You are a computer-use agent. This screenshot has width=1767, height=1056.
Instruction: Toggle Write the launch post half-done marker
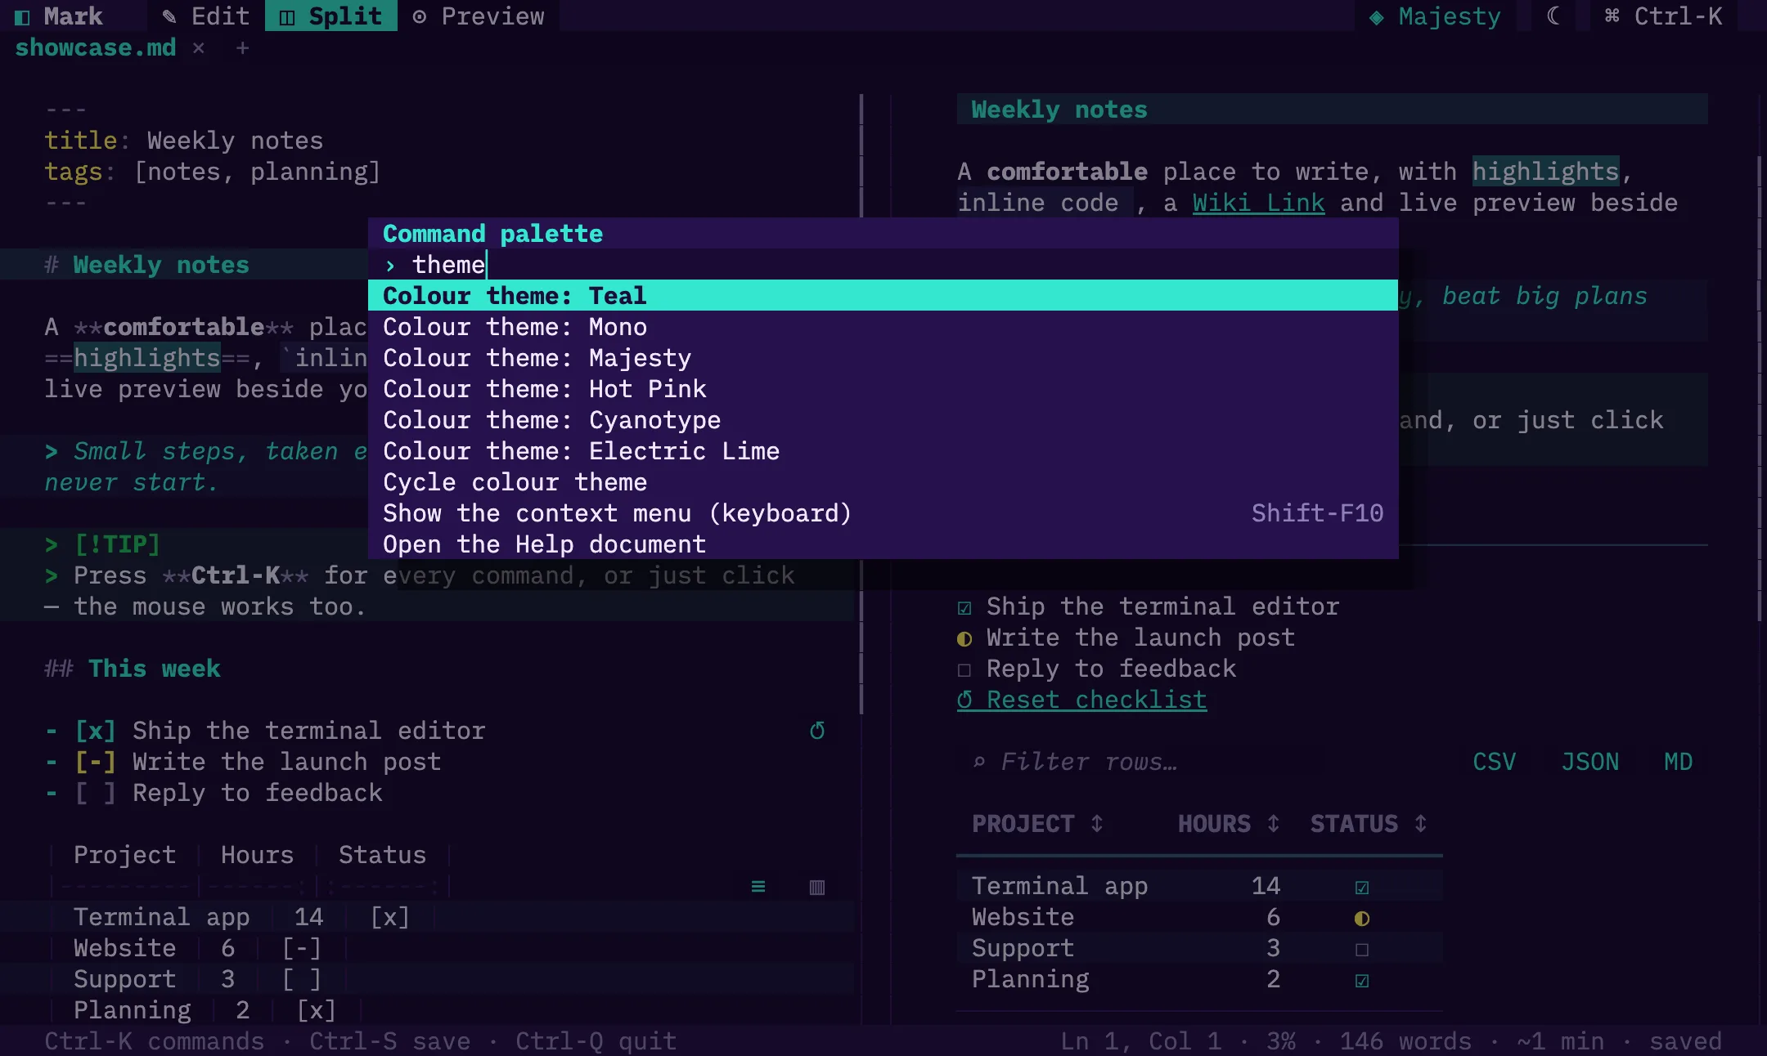coord(964,638)
